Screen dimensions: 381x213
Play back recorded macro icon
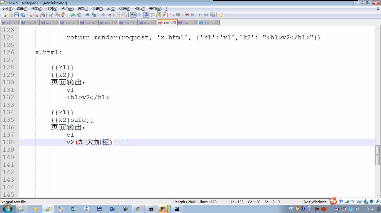coord(199,15)
